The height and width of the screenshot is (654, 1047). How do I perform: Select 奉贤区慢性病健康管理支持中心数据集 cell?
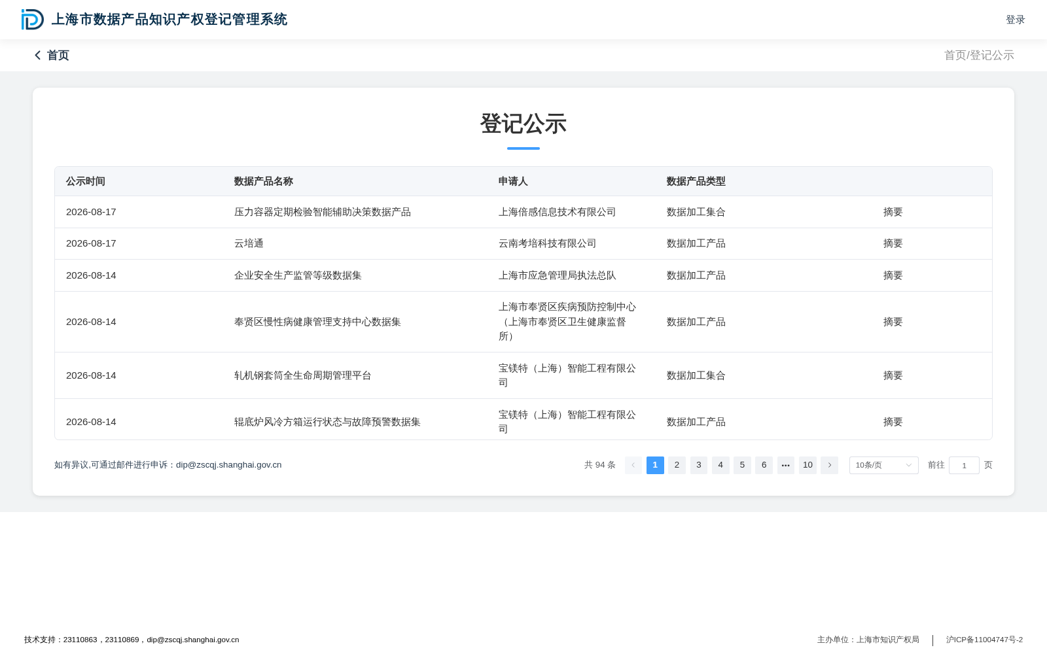317,322
